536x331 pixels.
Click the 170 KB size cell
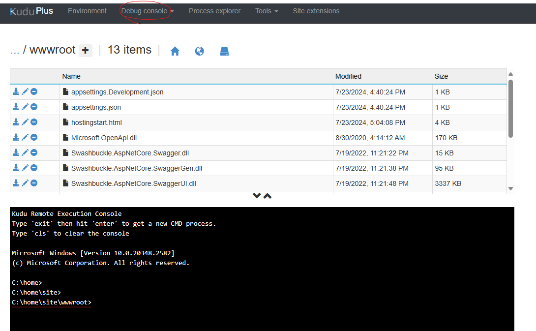[x=446, y=138]
